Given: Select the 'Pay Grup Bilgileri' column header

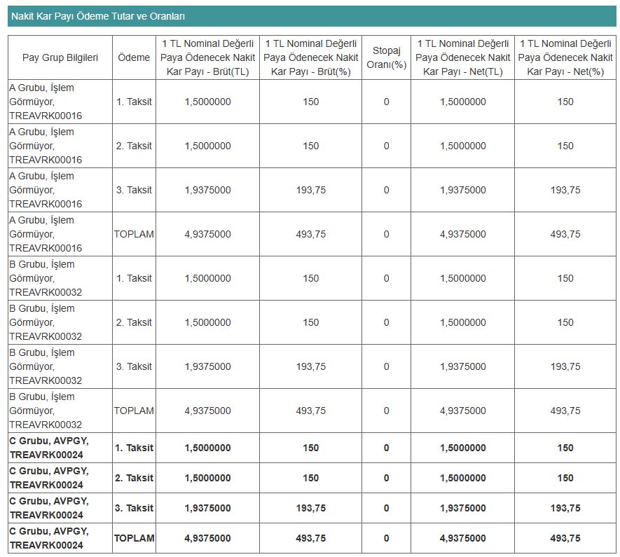Looking at the screenshot, I should (x=60, y=57).
